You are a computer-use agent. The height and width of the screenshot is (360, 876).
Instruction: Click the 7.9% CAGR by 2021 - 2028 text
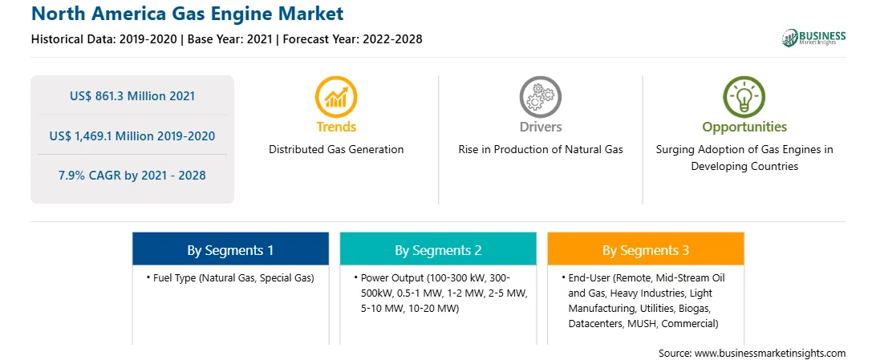click(132, 176)
